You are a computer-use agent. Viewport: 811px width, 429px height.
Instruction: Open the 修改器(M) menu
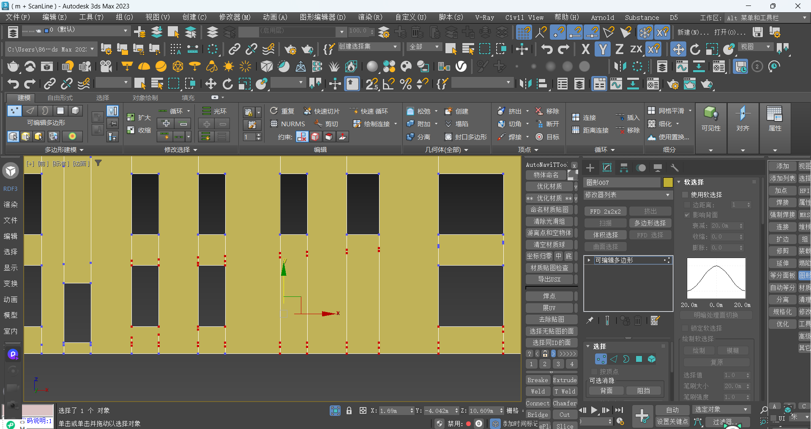pyautogui.click(x=235, y=17)
